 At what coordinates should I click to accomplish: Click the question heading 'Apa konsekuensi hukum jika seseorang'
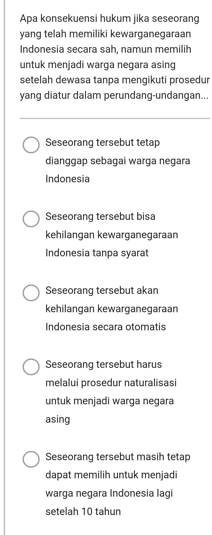click(x=110, y=19)
